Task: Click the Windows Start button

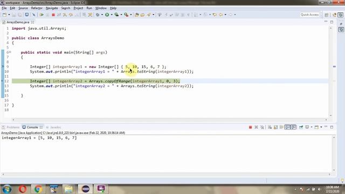Action: point(6,189)
